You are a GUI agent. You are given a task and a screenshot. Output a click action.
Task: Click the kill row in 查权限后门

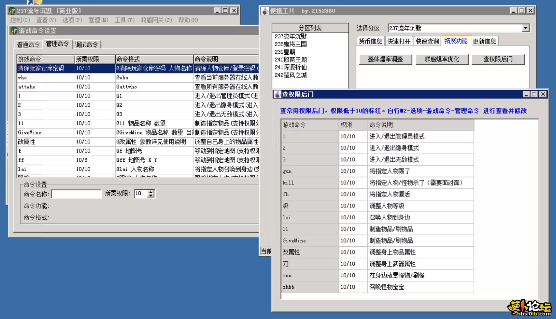tap(377, 183)
